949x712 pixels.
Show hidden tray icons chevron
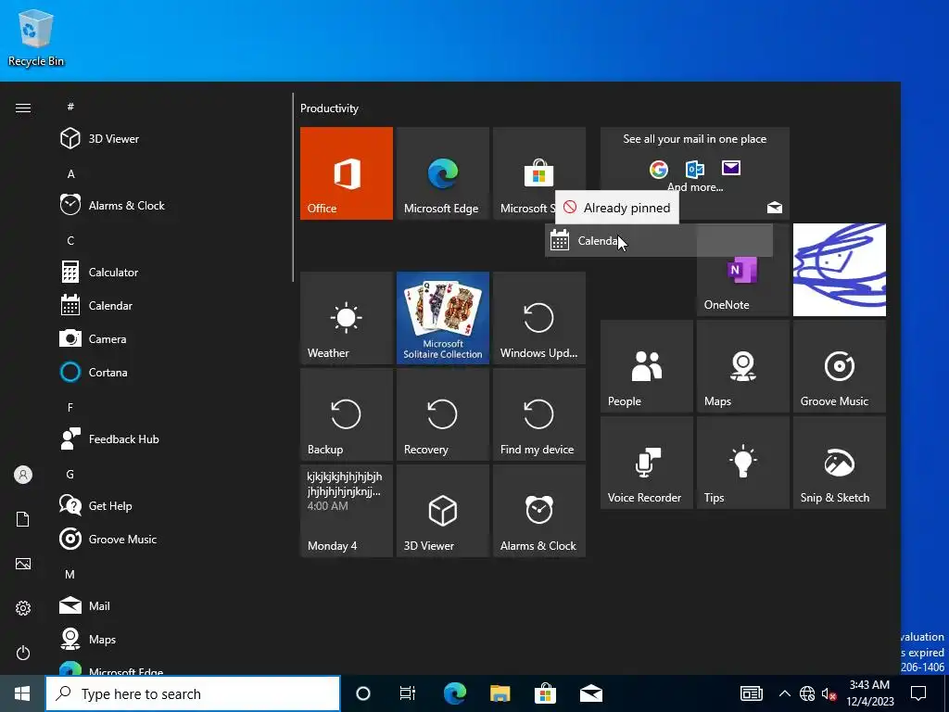coord(784,693)
